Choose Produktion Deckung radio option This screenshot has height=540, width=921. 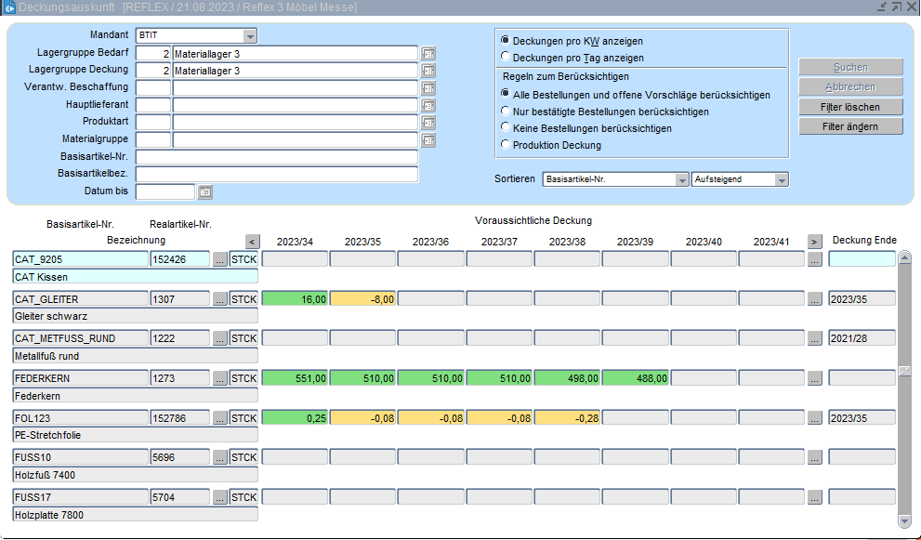point(505,145)
